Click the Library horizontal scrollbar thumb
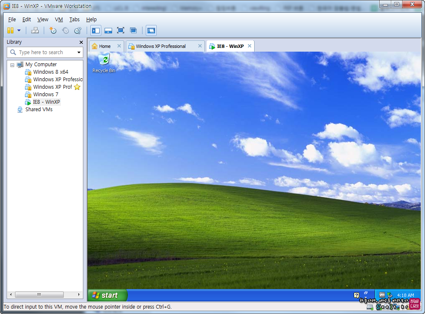Viewport: 425px width, 314px height. [39, 294]
